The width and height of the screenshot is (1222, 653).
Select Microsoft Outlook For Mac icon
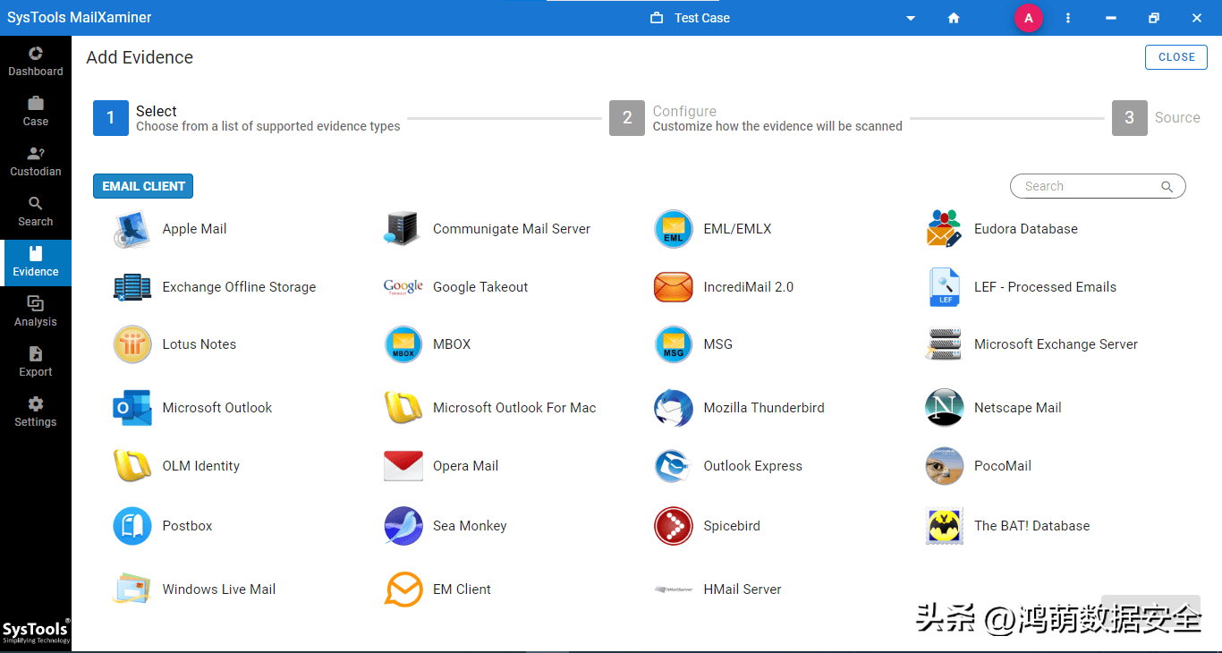pyautogui.click(x=403, y=408)
